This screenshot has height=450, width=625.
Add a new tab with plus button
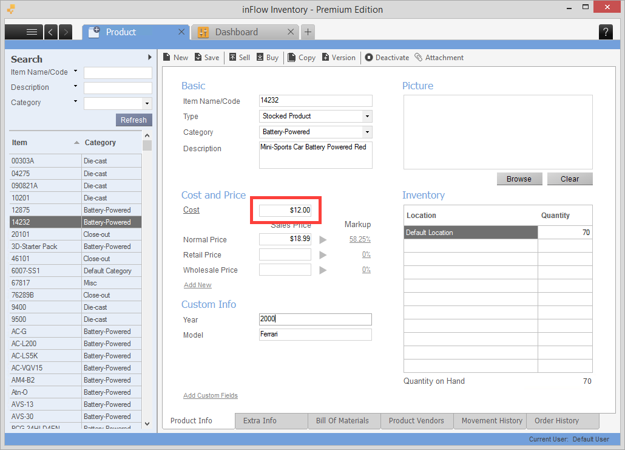click(308, 32)
